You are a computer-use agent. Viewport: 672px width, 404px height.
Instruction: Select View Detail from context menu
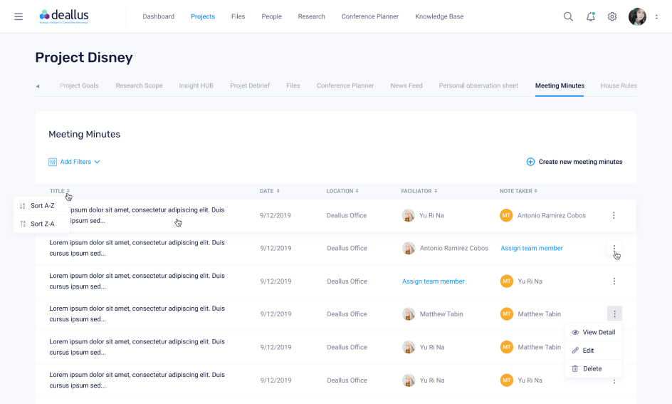click(x=593, y=332)
